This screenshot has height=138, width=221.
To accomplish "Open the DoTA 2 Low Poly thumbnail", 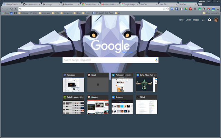I will (146, 82).
